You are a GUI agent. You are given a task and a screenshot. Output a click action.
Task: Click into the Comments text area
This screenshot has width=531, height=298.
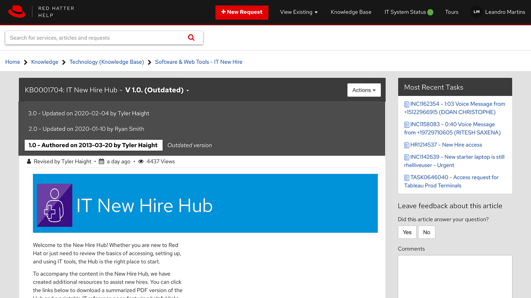(455, 276)
